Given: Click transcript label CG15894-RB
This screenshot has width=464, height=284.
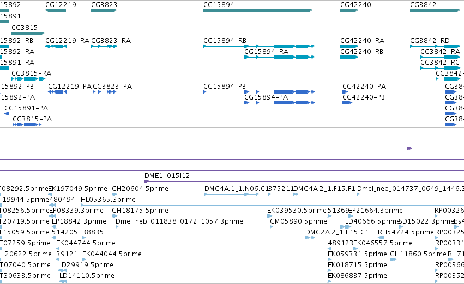Looking at the screenshot, I should tap(225, 40).
